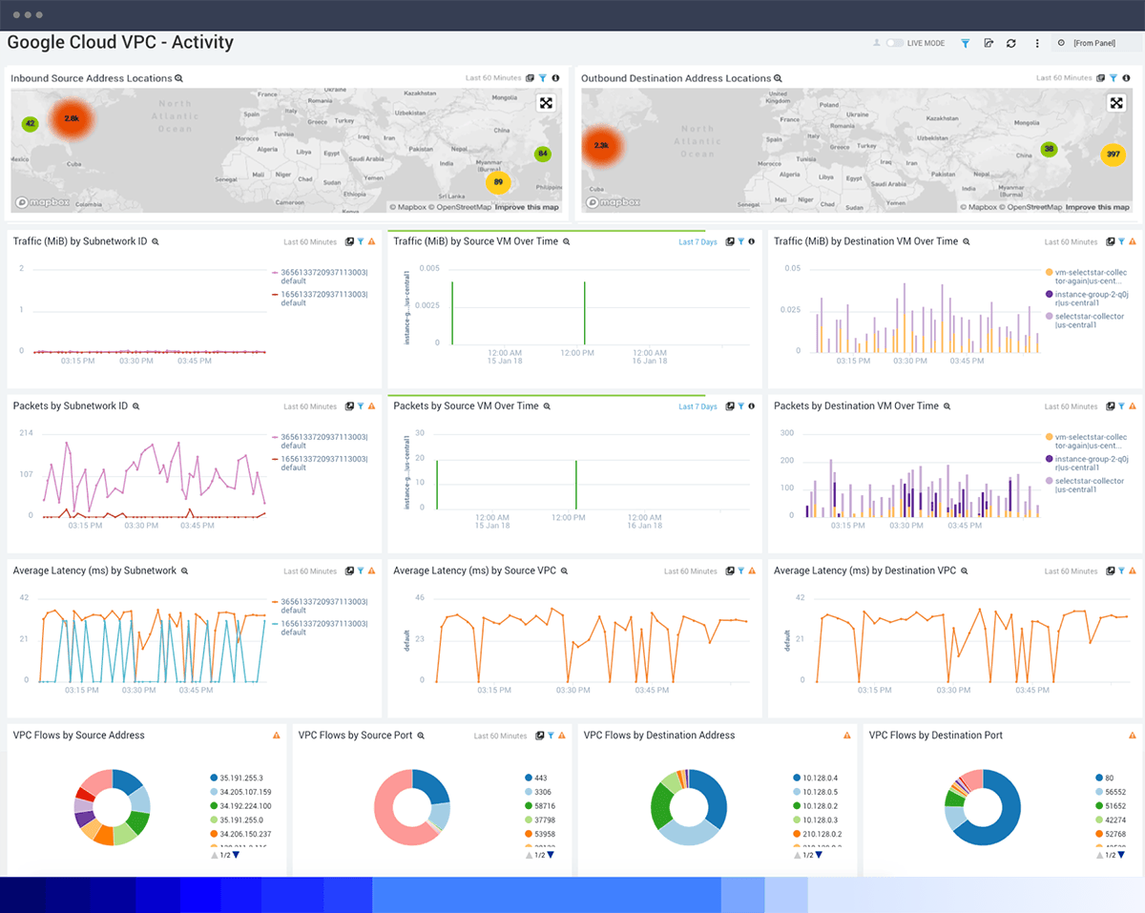
Task: Click the Improve this map link
Action: [x=528, y=206]
